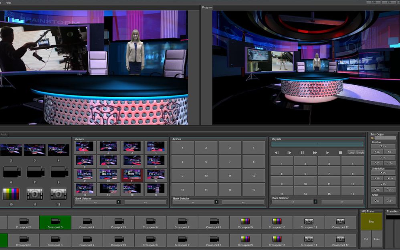Viewport: 400px width, 250px height.
Task: Toggle the Single playback mode
Action: click(360, 152)
